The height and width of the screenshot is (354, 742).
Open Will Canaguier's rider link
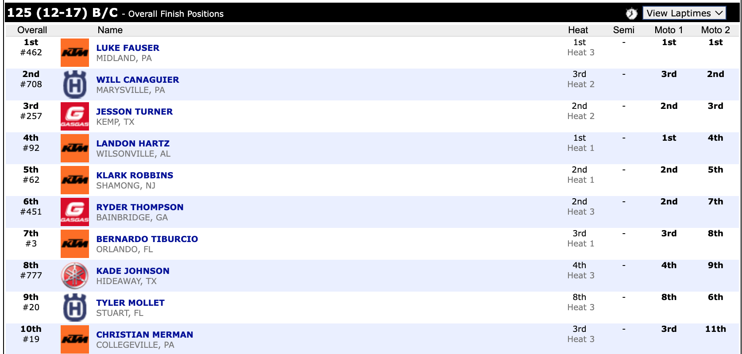[138, 80]
